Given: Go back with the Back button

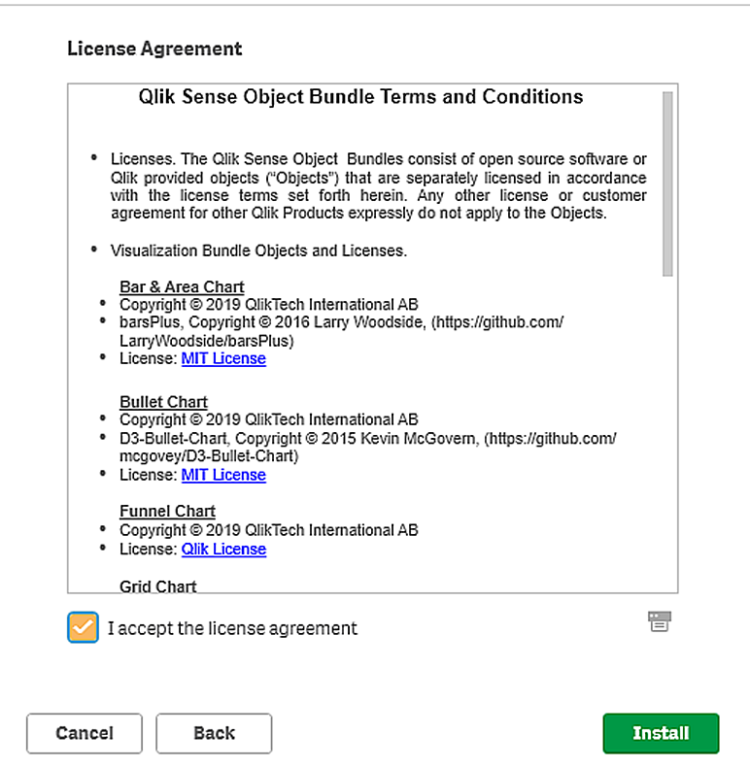Looking at the screenshot, I should coord(214,733).
